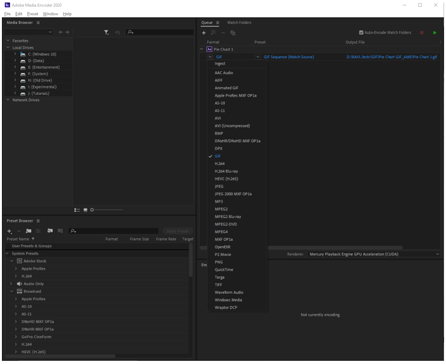Open the Media Browser panel menu icon
Viewport: 446px width, 364px height.
(38, 23)
